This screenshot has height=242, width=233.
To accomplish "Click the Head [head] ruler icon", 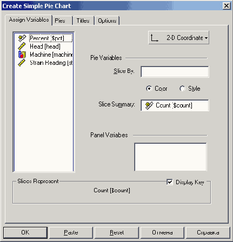I will tap(22, 46).
